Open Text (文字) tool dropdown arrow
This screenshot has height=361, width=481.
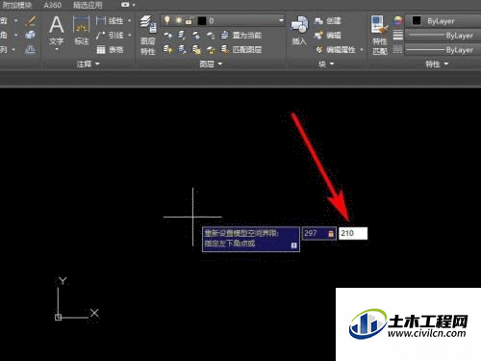[57, 49]
